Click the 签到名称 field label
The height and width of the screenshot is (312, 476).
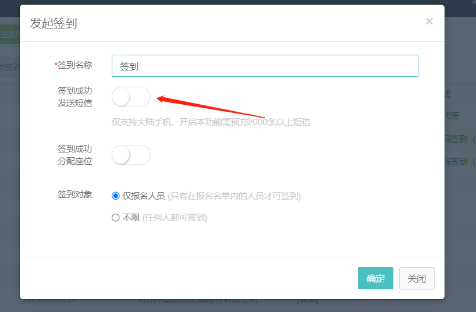pos(74,65)
